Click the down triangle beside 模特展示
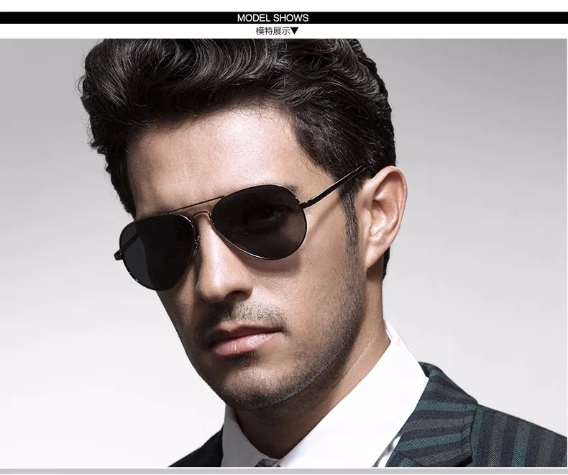This screenshot has width=568, height=475. coord(295,31)
